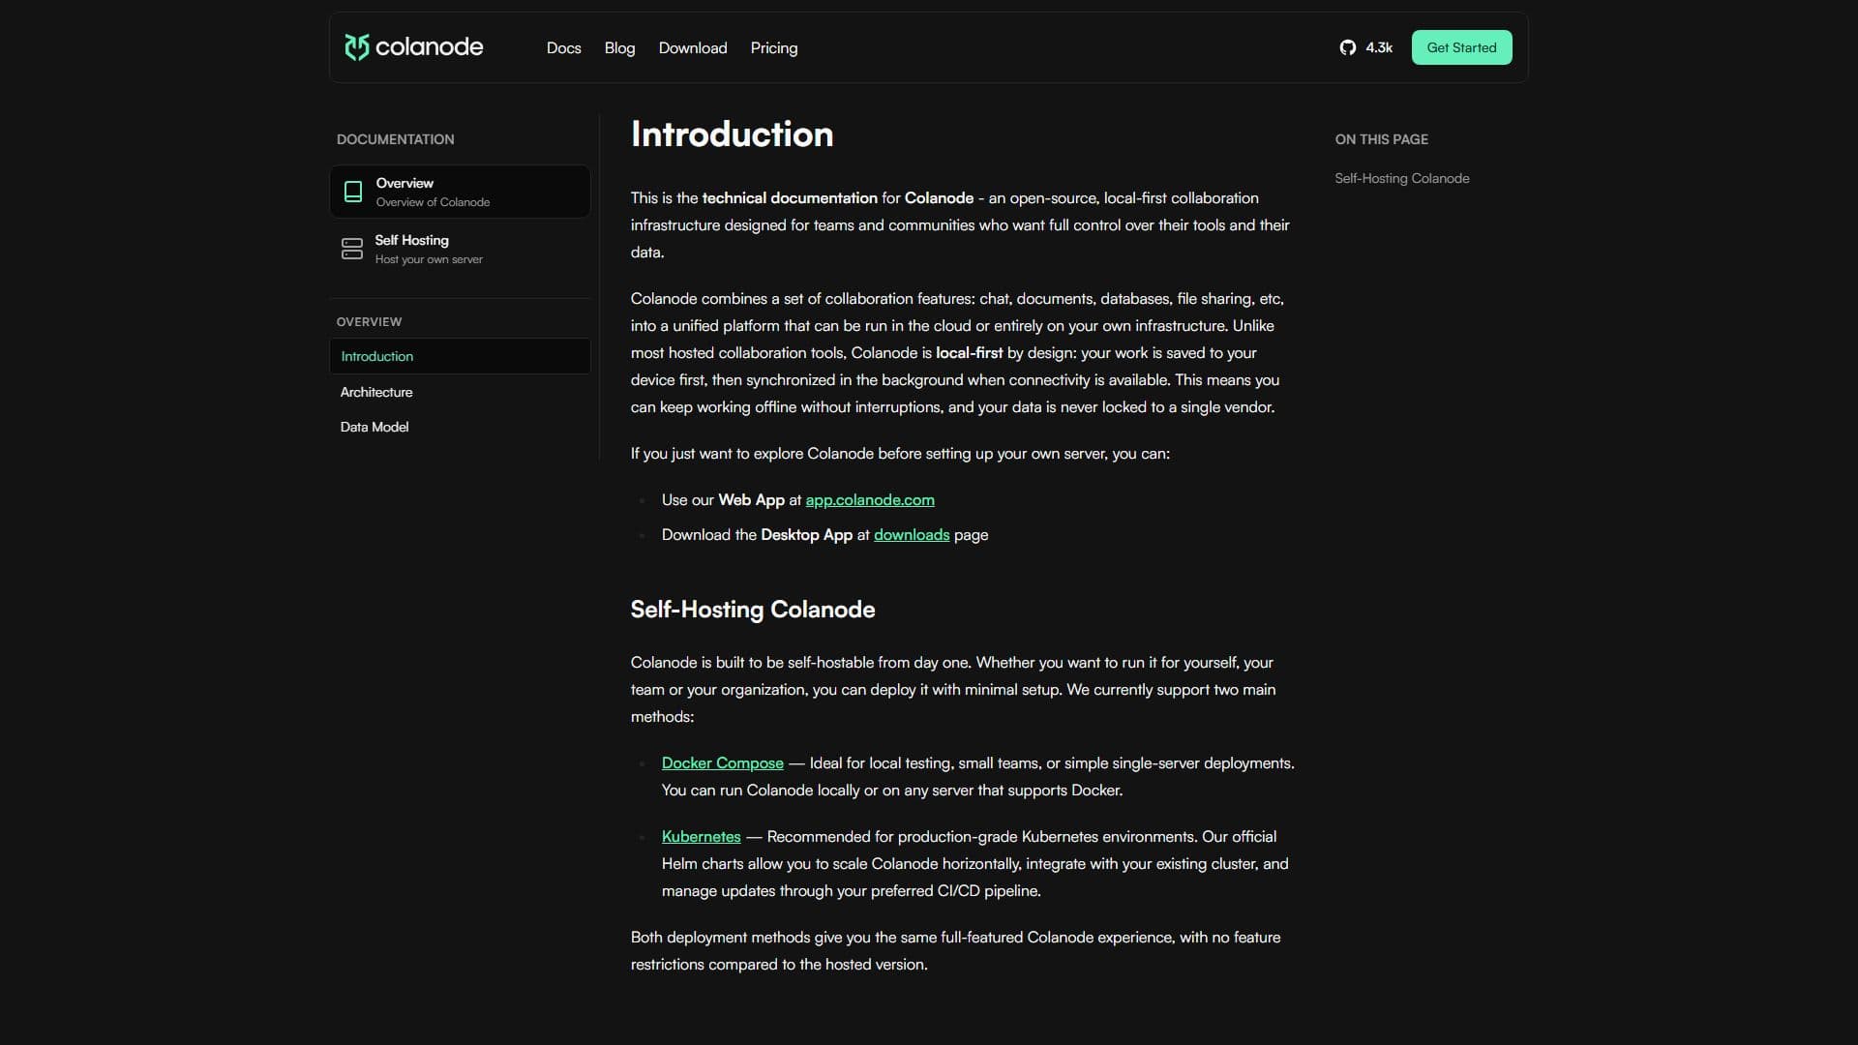
Task: Open the GitHub icon in header
Action: tap(1347, 47)
